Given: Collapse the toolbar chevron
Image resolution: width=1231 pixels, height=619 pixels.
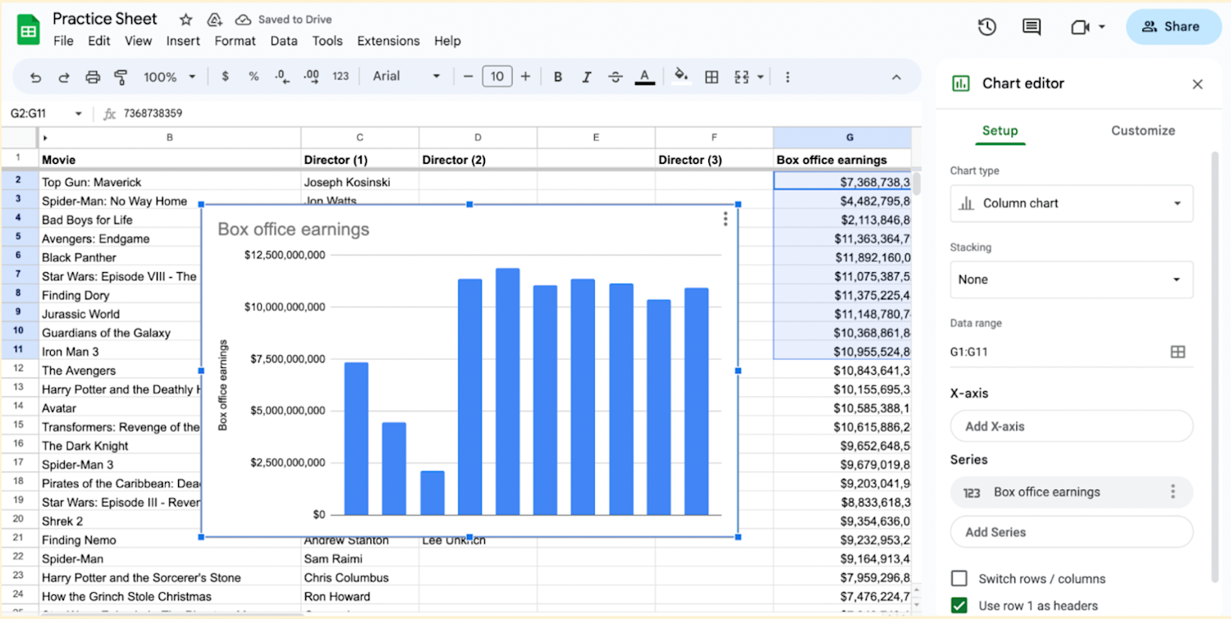Looking at the screenshot, I should pos(896,77).
